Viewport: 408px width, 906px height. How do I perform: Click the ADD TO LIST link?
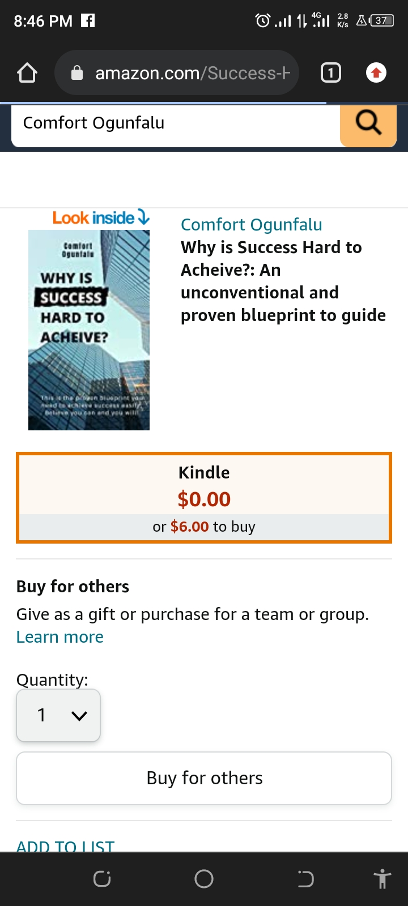coord(65,846)
